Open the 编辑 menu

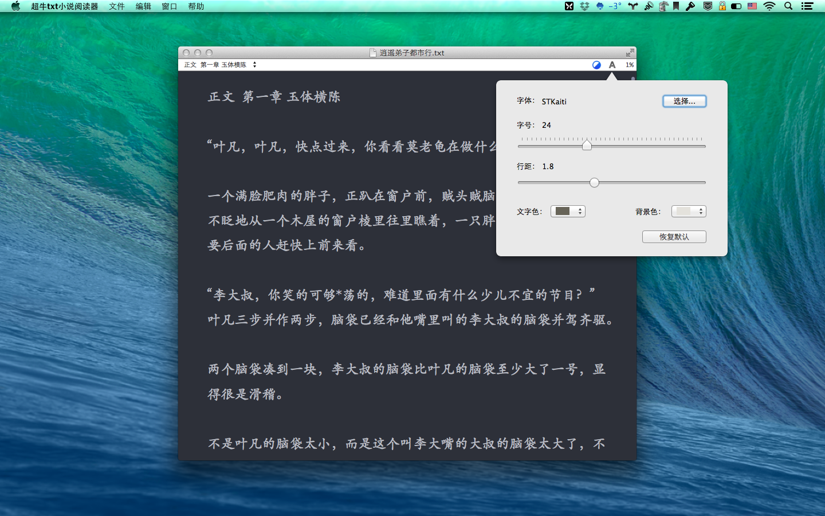point(143,6)
